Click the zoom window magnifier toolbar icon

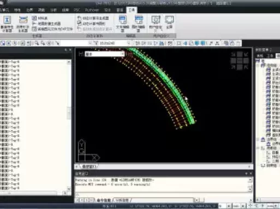37,43
